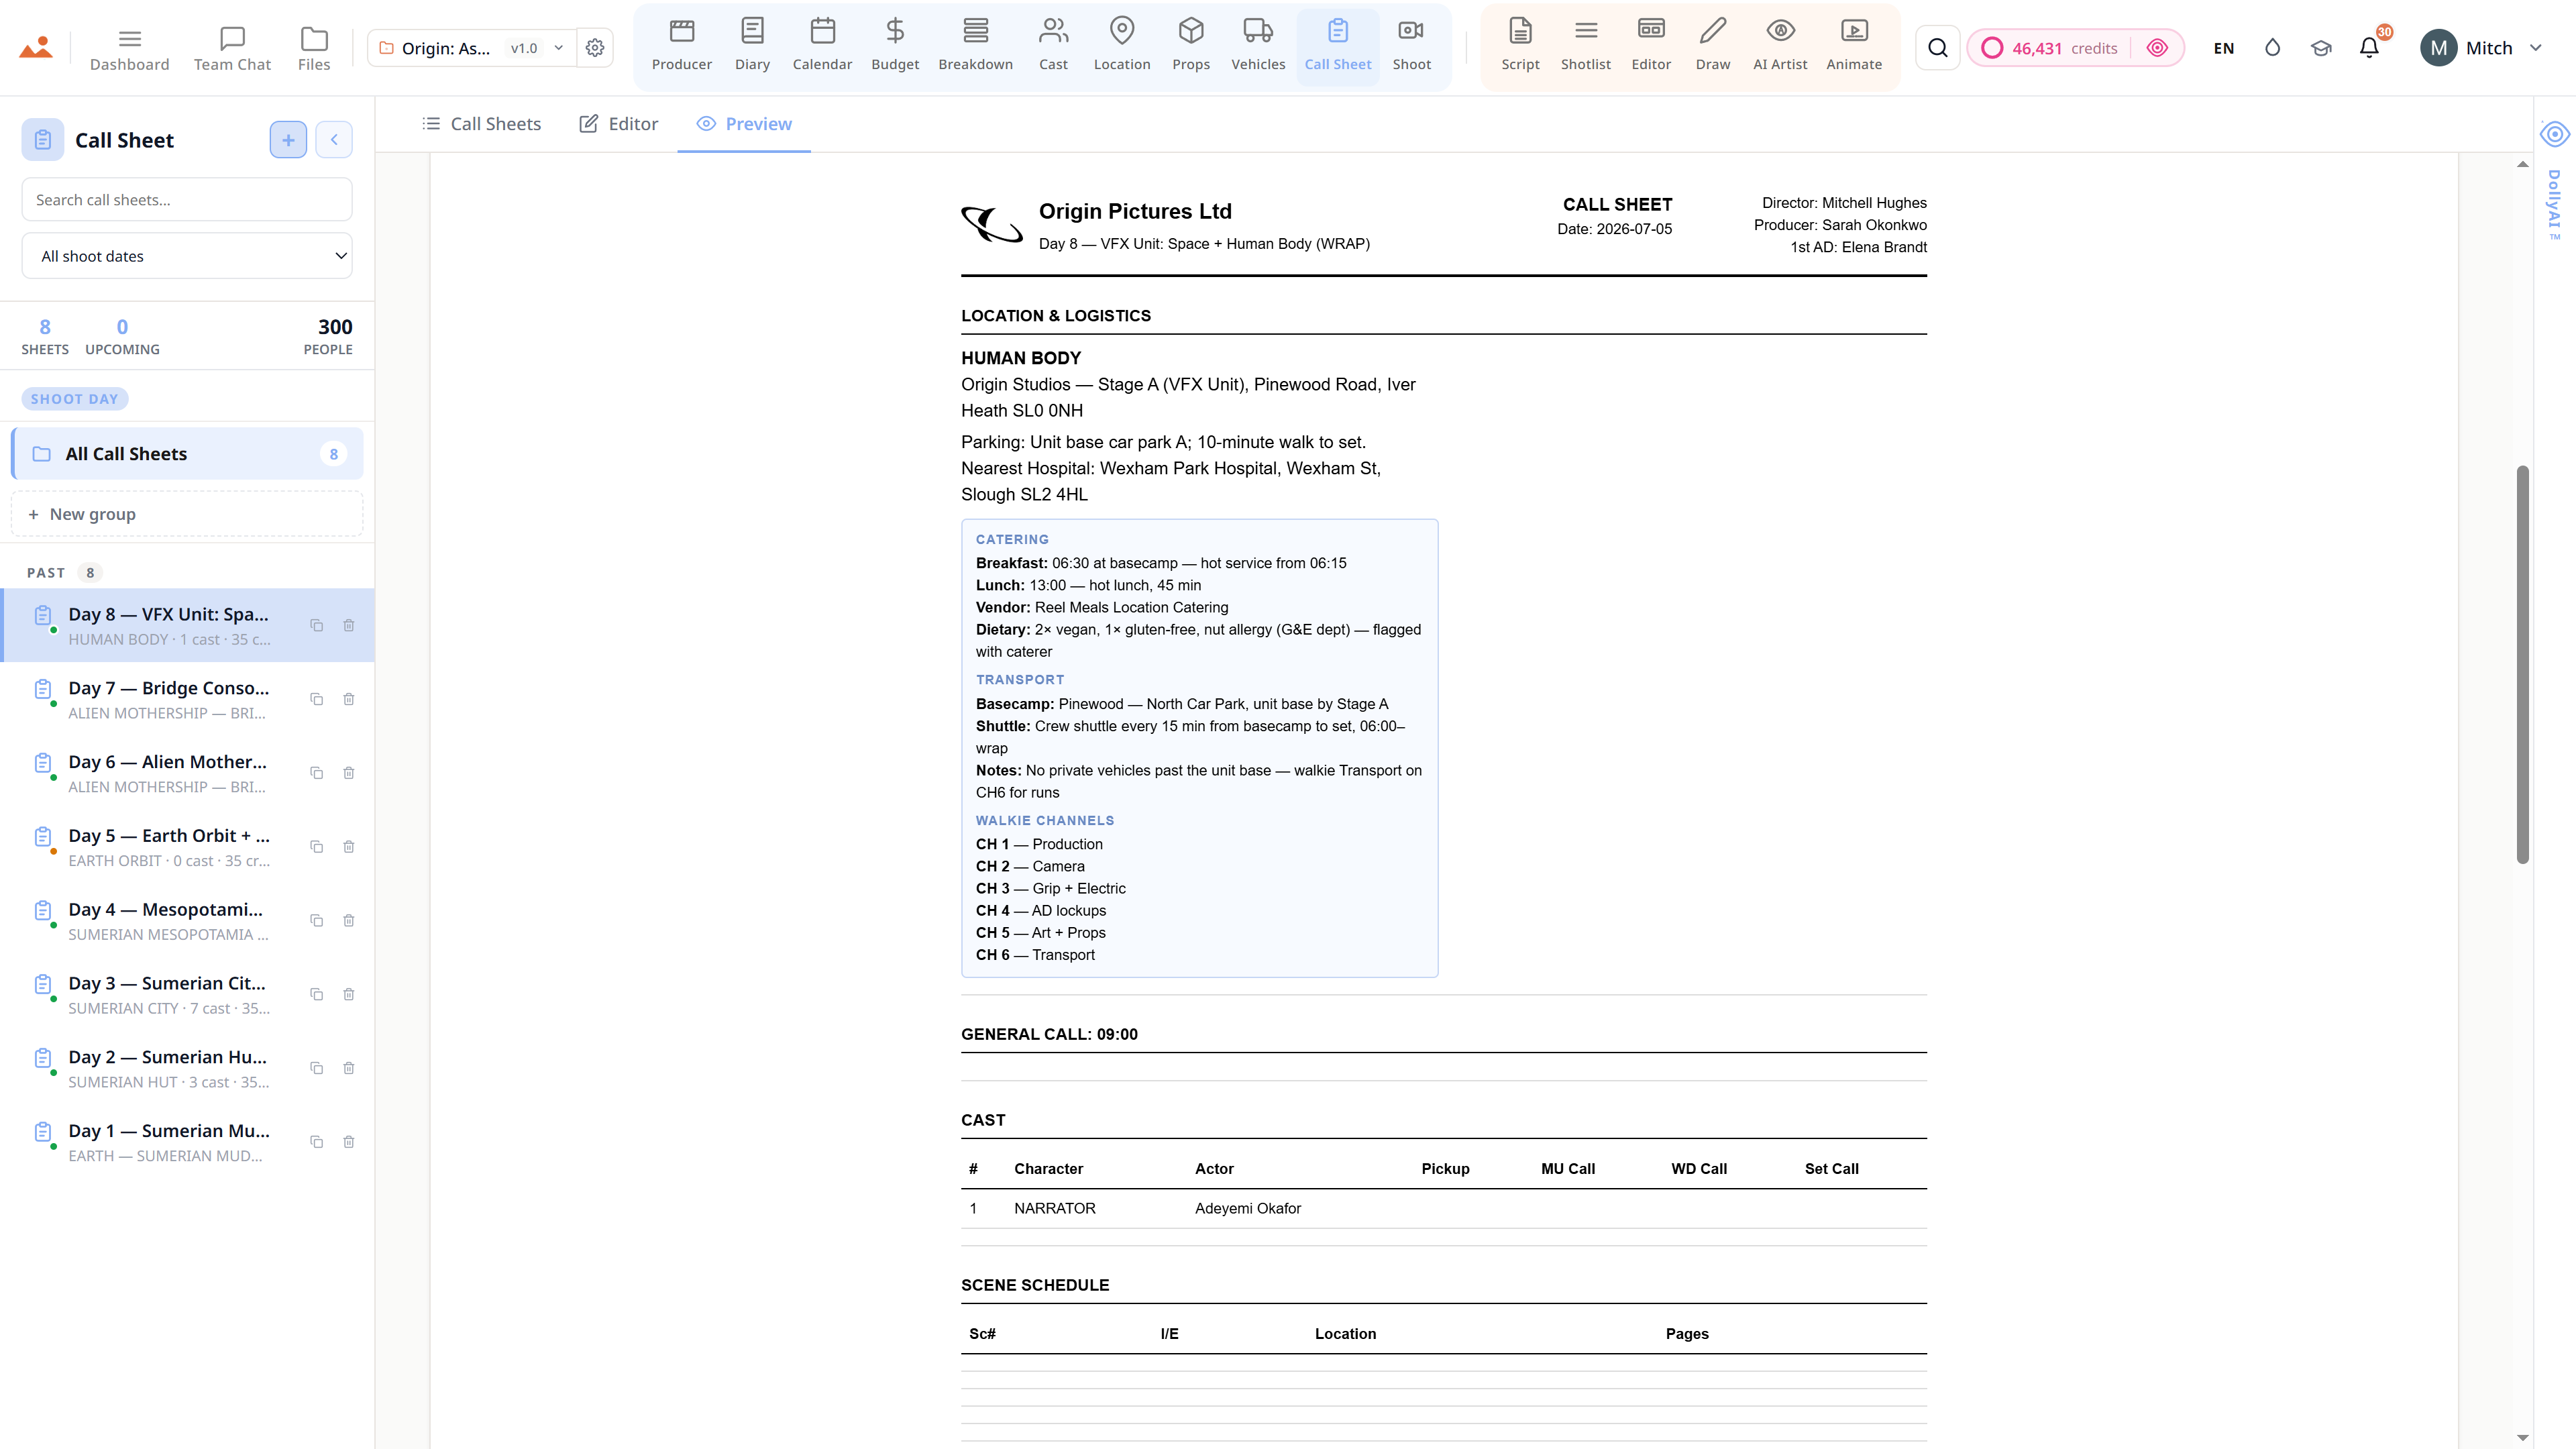Change language via EN selector
Viewport: 2576px width, 1449px height.
[2223, 48]
